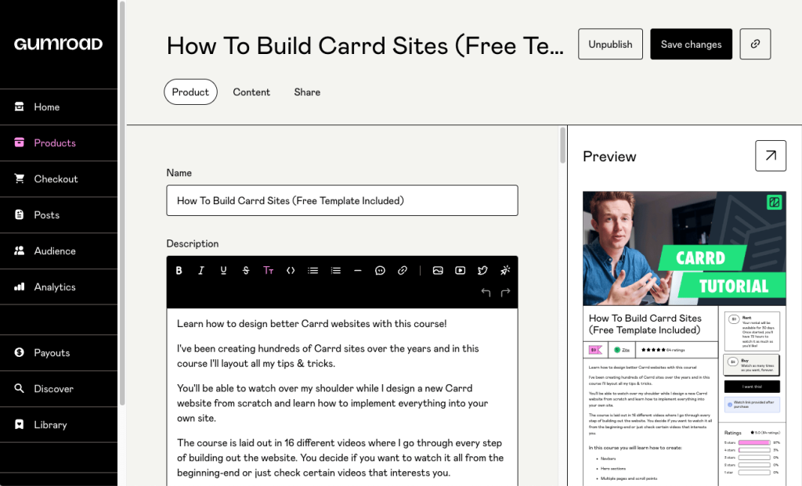
Task: Click the editor panel vertical scrollbar
Action: (562, 146)
